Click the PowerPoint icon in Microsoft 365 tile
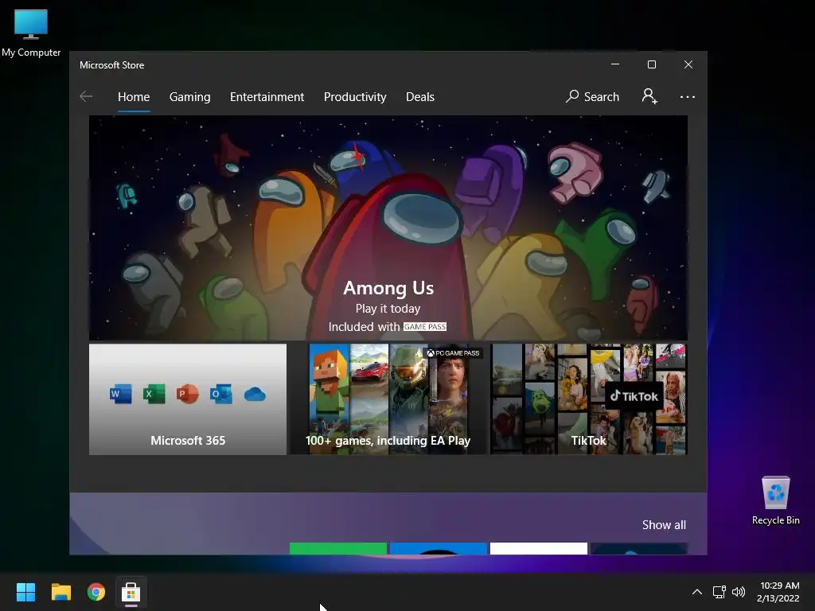Image resolution: width=815 pixels, height=611 pixels. (x=187, y=394)
